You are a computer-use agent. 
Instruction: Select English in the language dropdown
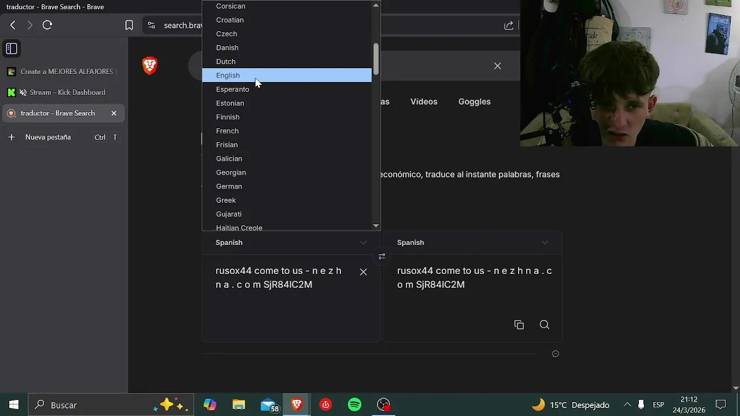coord(287,75)
